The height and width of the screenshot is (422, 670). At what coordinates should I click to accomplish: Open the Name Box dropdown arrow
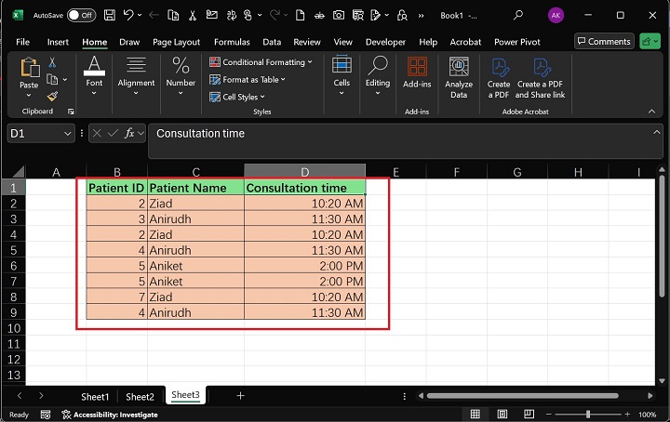pos(68,134)
